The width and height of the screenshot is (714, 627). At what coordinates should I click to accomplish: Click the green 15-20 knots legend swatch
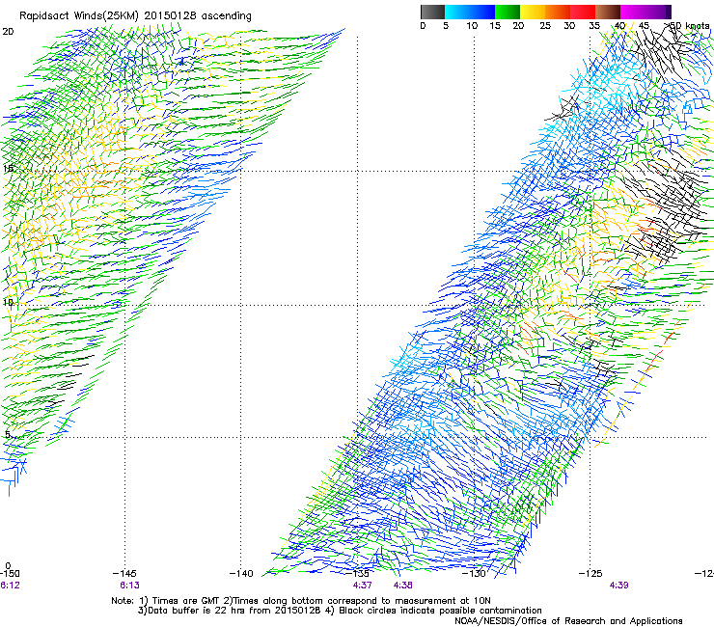tap(508, 12)
